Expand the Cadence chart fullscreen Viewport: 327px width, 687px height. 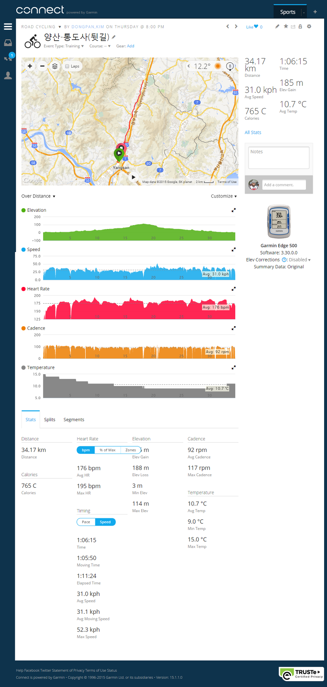234,328
